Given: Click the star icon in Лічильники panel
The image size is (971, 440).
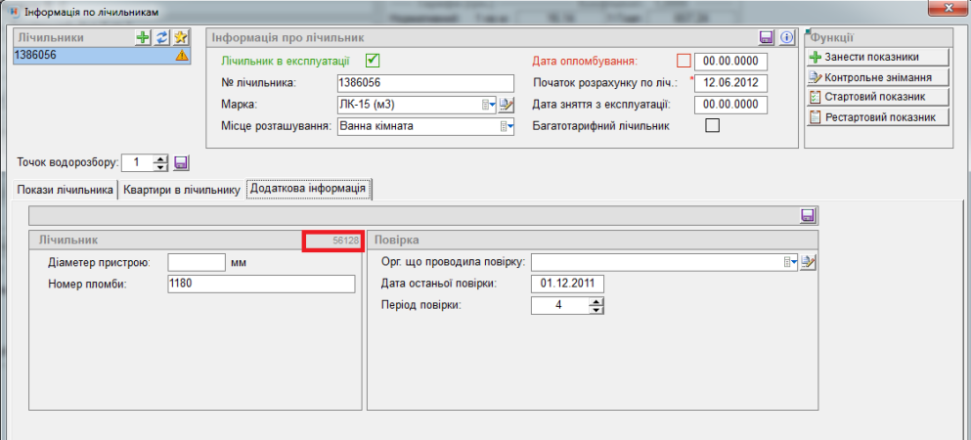Looking at the screenshot, I should (180, 37).
